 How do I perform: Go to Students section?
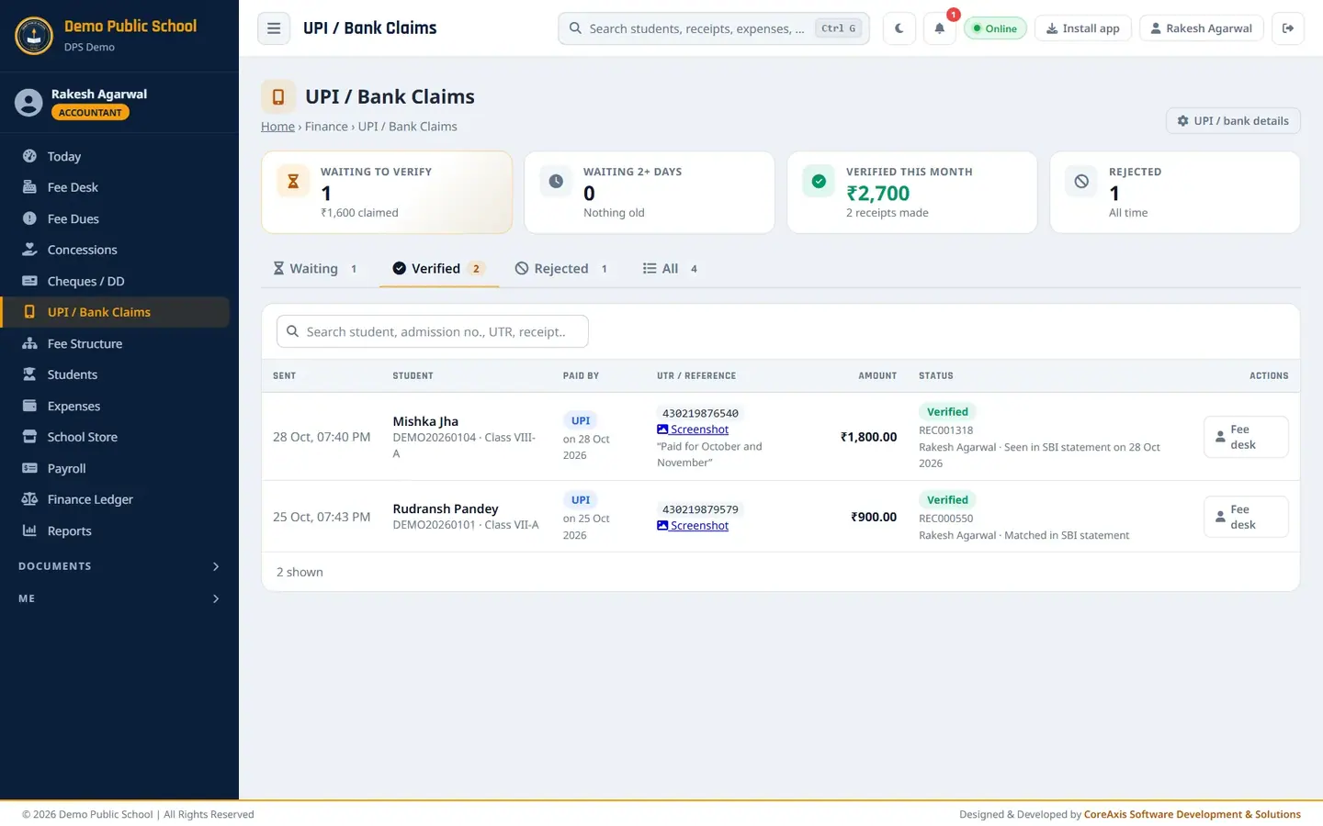(115, 374)
